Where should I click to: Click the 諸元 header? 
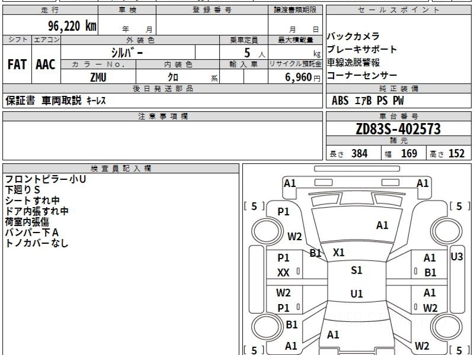(x=399, y=141)
